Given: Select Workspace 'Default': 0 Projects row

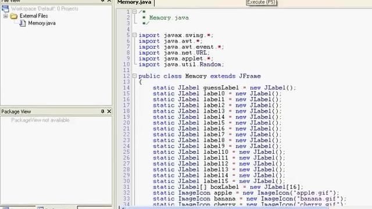Looking at the screenshot, I should (x=45, y=9).
